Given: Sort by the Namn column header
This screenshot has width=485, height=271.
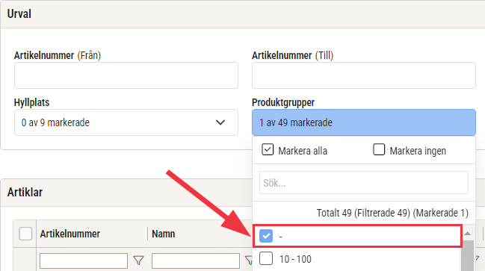Looking at the screenshot, I should click(164, 234).
